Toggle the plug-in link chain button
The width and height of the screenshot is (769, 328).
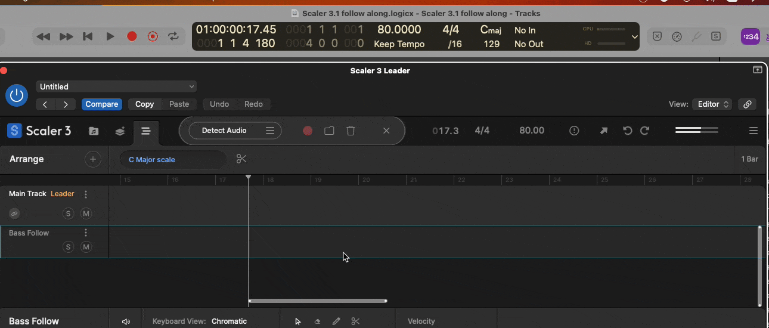(x=748, y=104)
